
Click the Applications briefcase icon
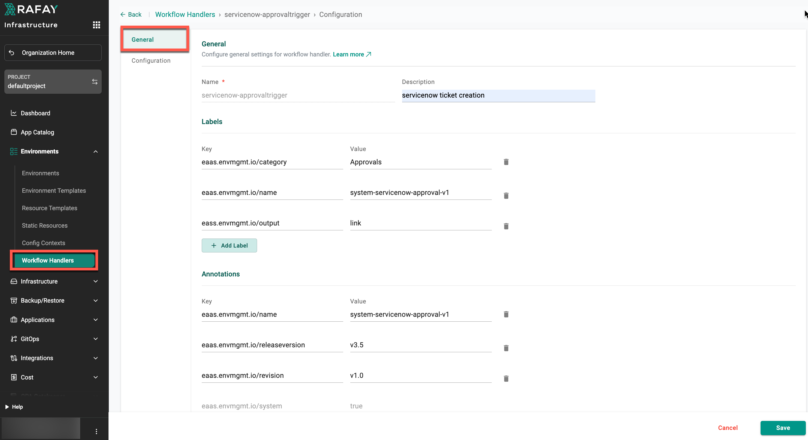14,320
